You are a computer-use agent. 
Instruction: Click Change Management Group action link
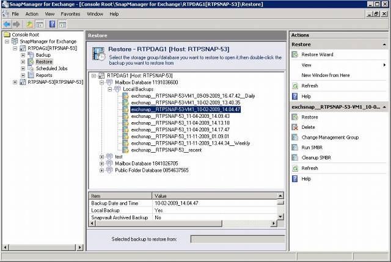pos(330,137)
